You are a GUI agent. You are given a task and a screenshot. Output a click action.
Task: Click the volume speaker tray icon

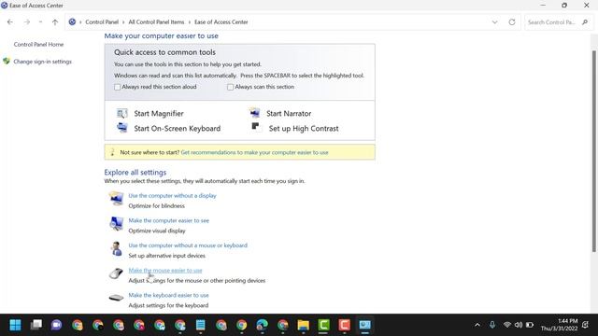pos(518,325)
